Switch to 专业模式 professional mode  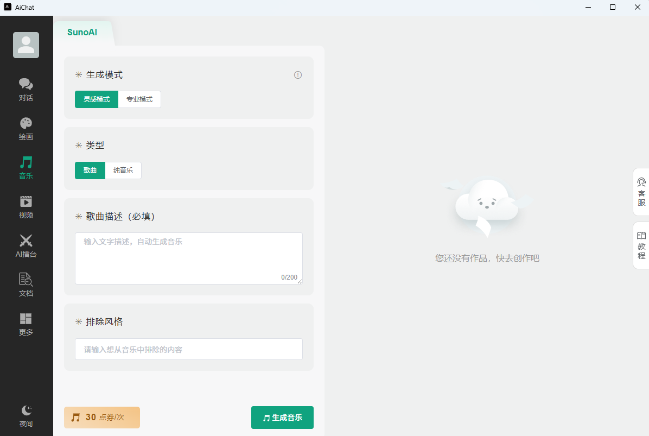(x=139, y=99)
